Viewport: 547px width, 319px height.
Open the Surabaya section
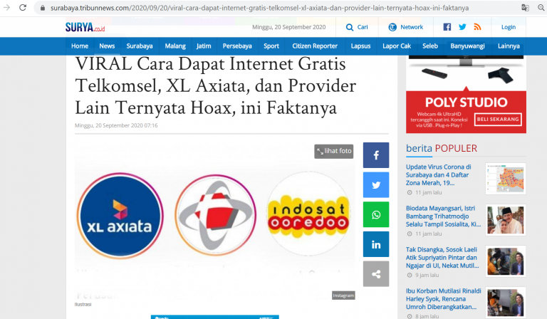(140, 46)
